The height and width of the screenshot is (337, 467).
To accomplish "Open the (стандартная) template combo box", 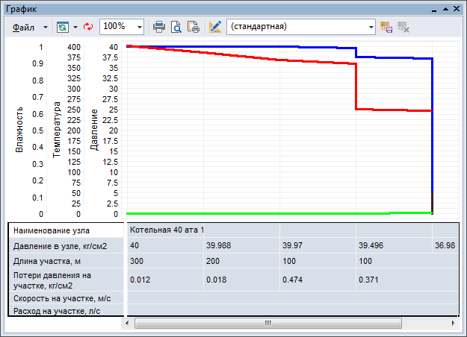I will tap(301, 26).
